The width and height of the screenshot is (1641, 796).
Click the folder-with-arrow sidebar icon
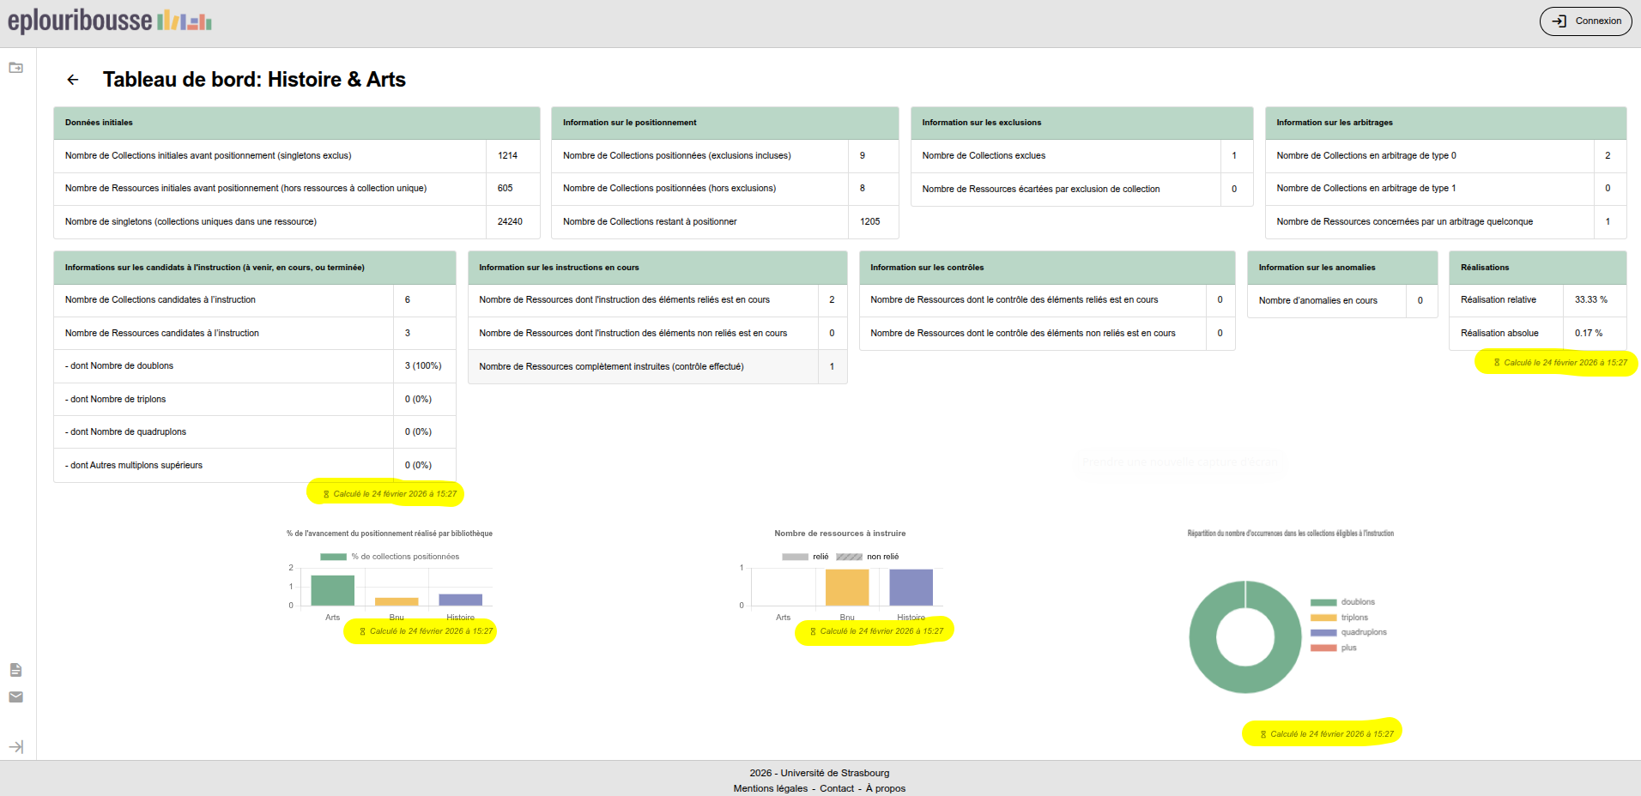tap(15, 68)
